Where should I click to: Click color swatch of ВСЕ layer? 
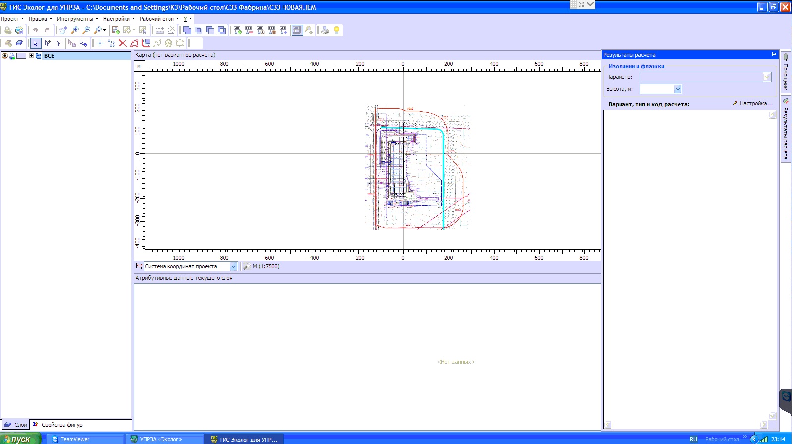coord(21,56)
